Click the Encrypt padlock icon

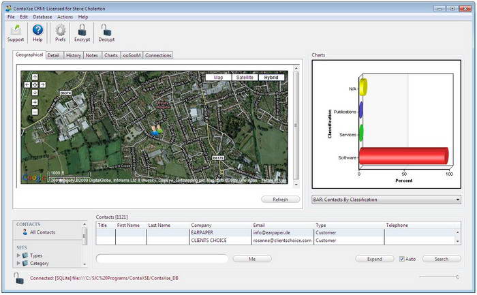click(82, 30)
